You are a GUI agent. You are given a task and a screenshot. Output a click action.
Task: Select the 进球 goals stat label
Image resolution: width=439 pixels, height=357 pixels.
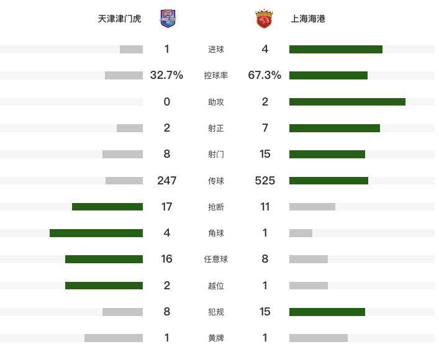[x=216, y=49]
